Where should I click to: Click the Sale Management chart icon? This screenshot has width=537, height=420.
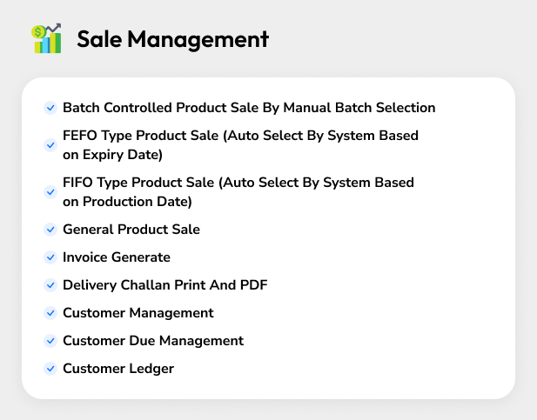(47, 39)
